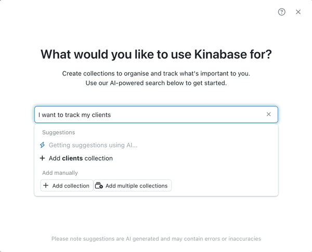Click the plus icon beside Add clients collection
This screenshot has height=252, width=312.
(42, 158)
